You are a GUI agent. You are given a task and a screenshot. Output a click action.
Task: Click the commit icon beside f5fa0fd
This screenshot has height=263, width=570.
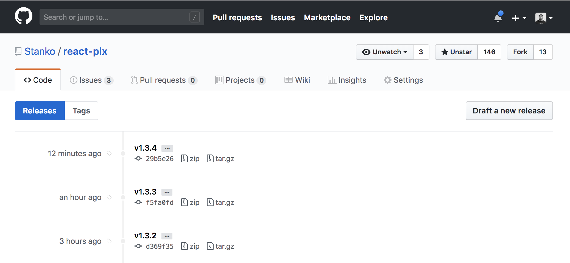point(138,202)
